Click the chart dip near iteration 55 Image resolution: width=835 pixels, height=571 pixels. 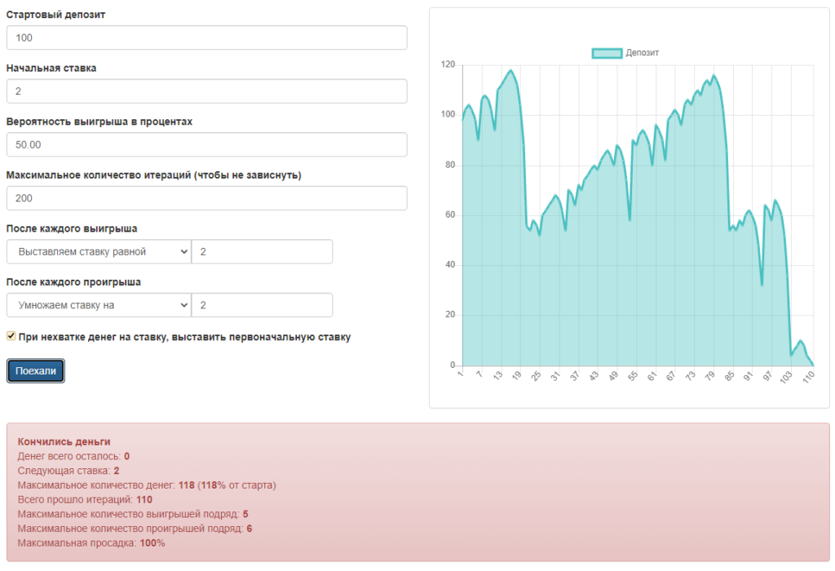(630, 219)
